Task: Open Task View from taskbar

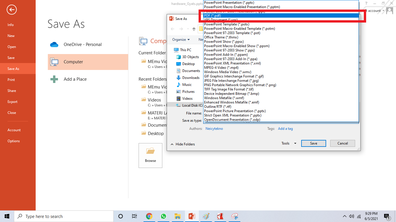Action: (x=134, y=216)
